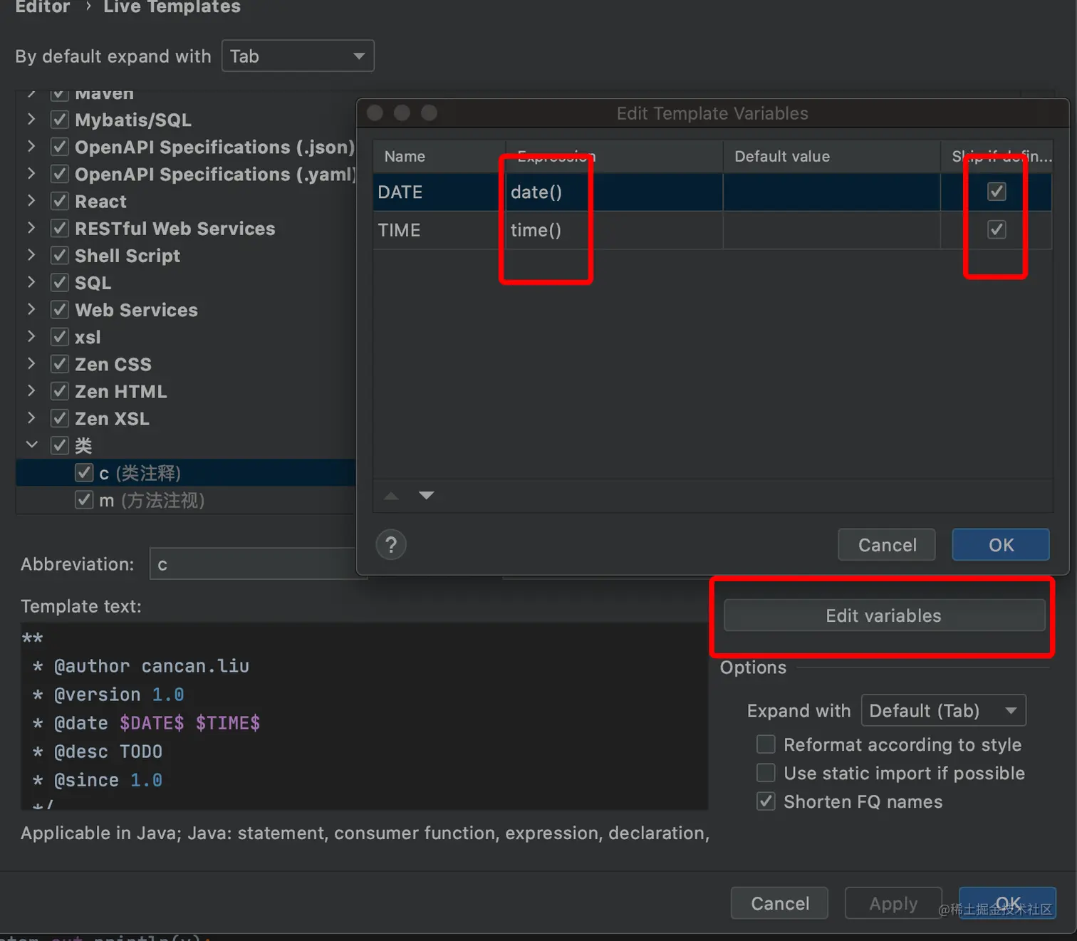Expand the xsl tree node
The height and width of the screenshot is (941, 1077).
coord(31,336)
